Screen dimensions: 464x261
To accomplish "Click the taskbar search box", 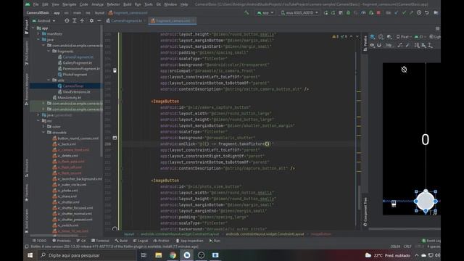I will click(86, 255).
